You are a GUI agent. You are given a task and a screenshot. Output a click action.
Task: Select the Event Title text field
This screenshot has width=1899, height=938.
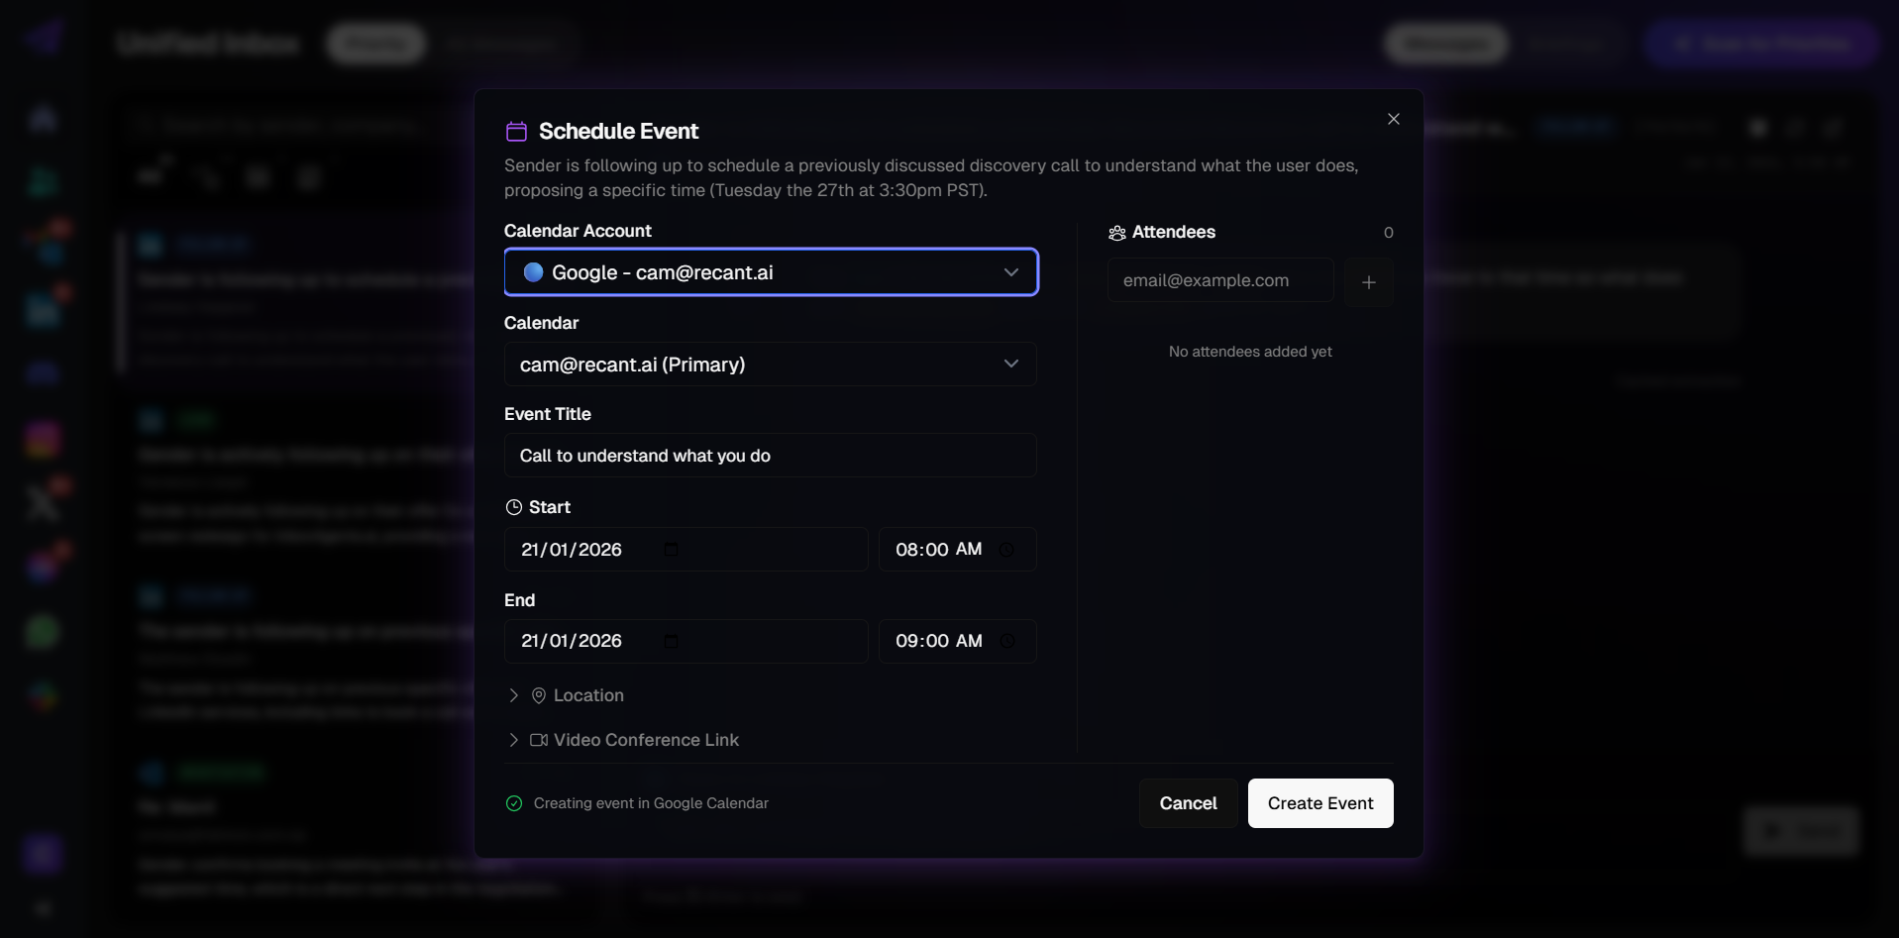pyautogui.click(x=771, y=456)
